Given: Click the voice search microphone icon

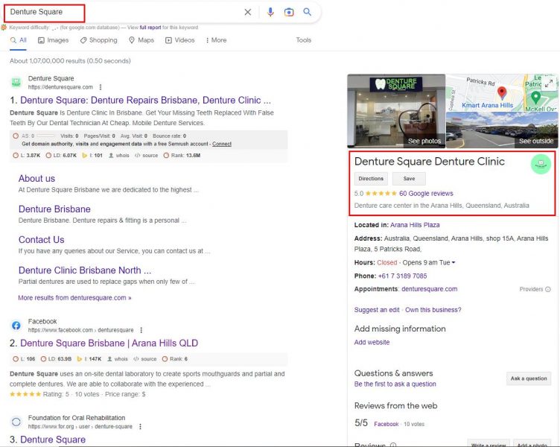Looking at the screenshot, I should click(270, 12).
